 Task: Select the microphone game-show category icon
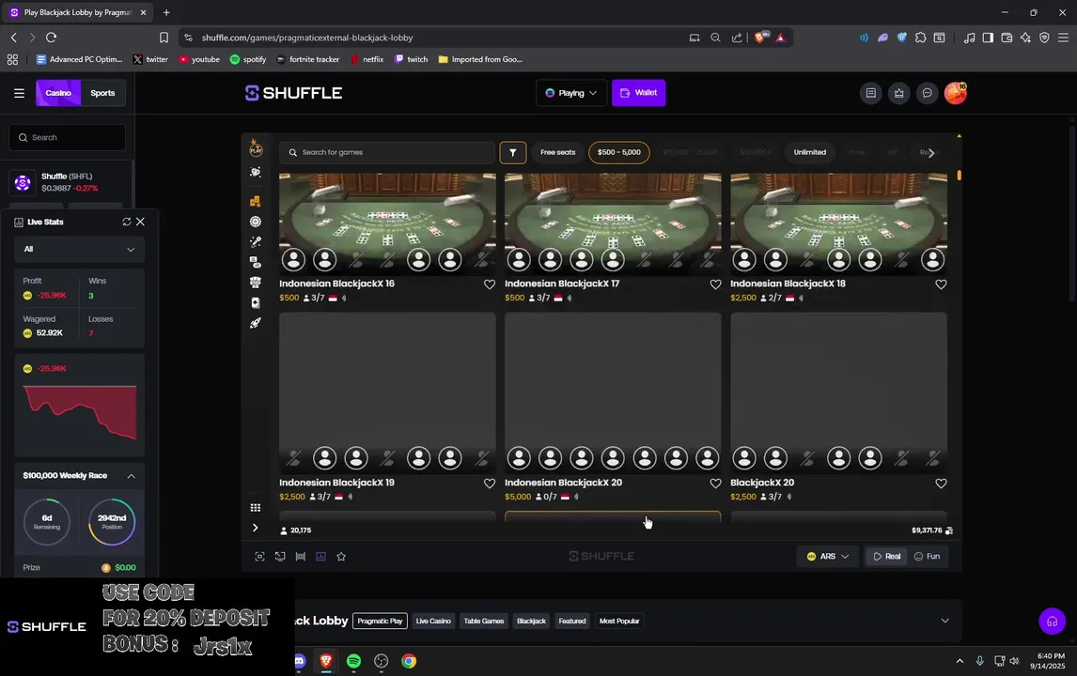256,242
